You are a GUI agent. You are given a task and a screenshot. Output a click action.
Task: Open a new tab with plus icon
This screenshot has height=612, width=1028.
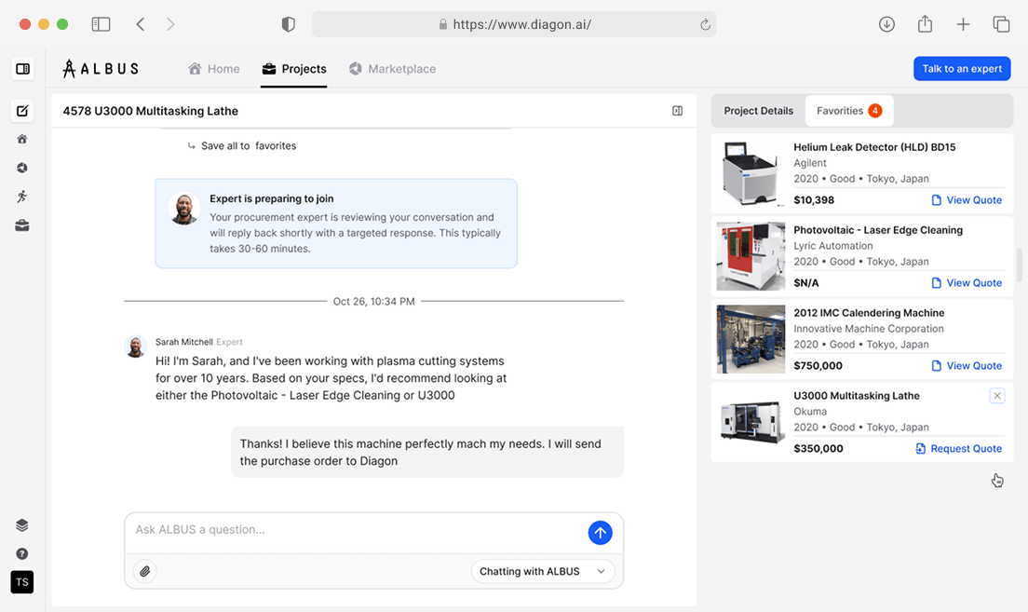tap(963, 24)
